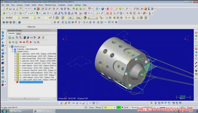
Task: Click the Repaint icon in the toolbar
Action: (38, 9)
